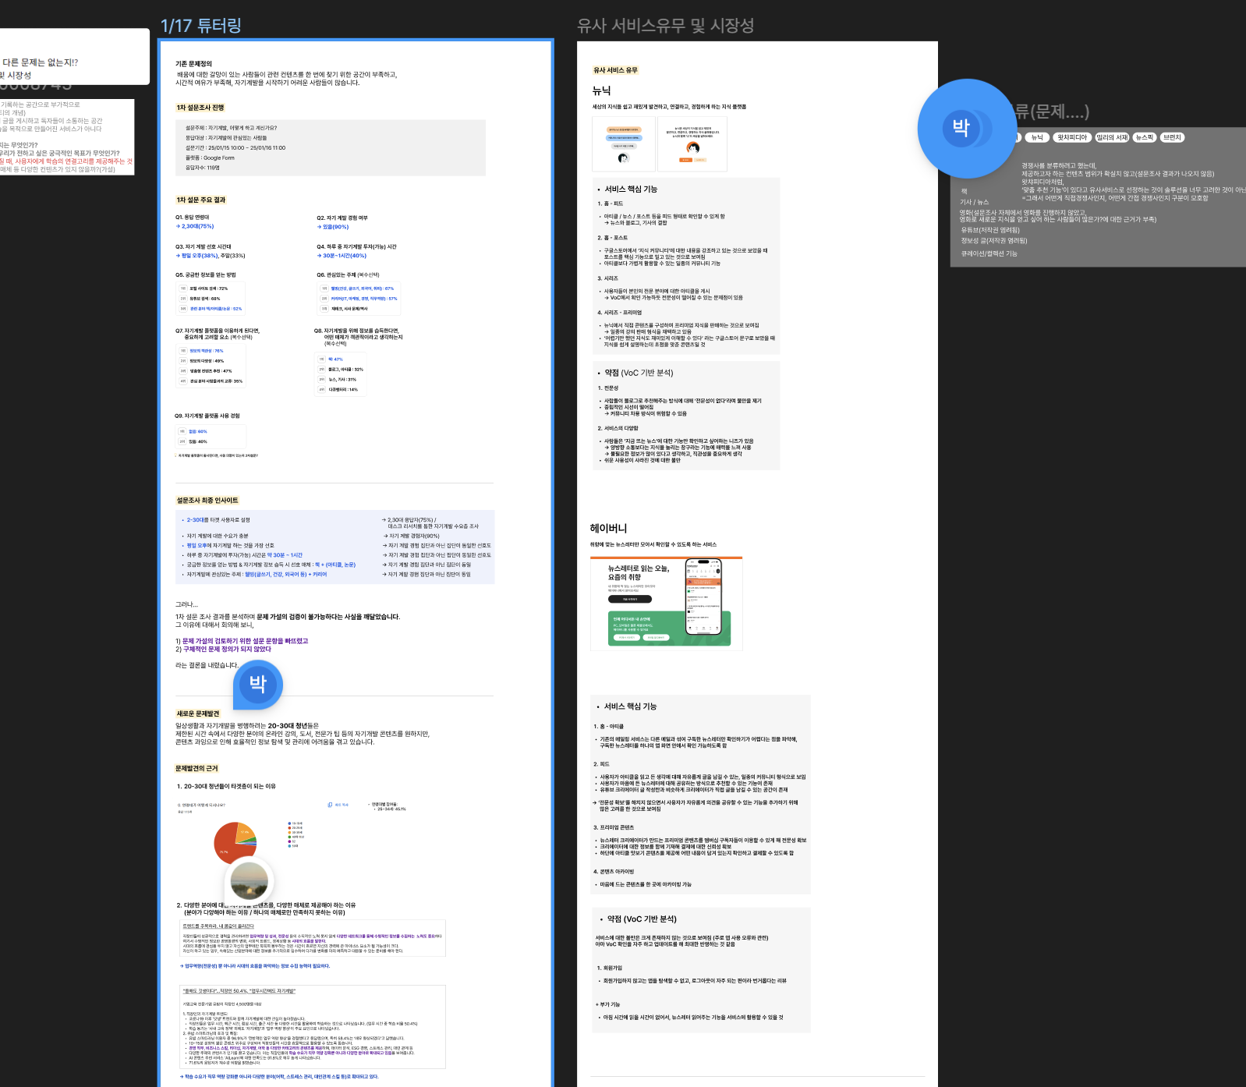Select the '설문조사 최종 인사이트' heading

pyautogui.click(x=207, y=500)
